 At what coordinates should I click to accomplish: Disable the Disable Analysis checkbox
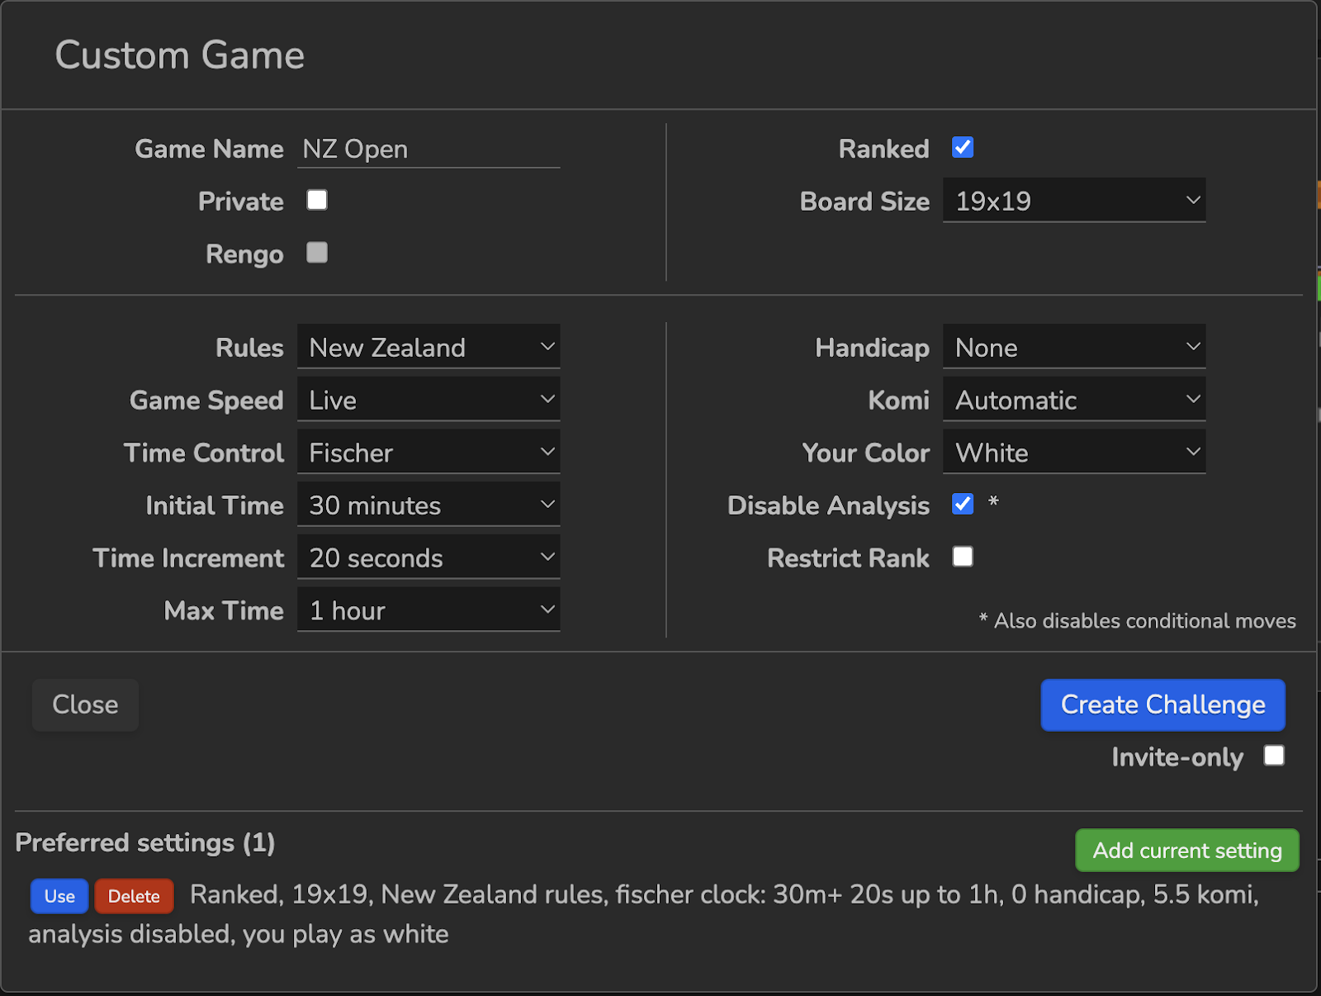pos(963,505)
